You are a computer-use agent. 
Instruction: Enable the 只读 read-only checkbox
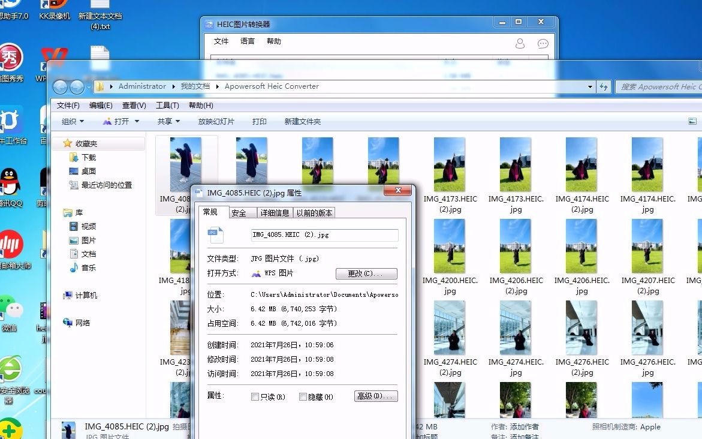255,396
